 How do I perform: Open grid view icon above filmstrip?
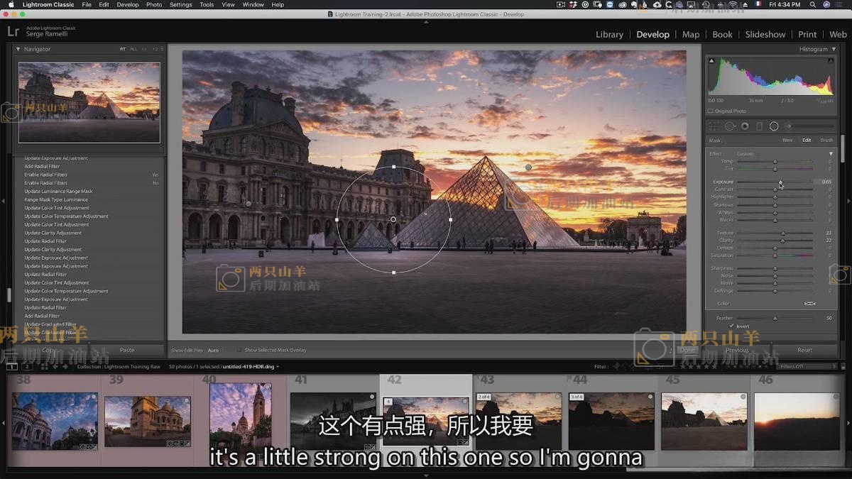pyautogui.click(x=44, y=367)
